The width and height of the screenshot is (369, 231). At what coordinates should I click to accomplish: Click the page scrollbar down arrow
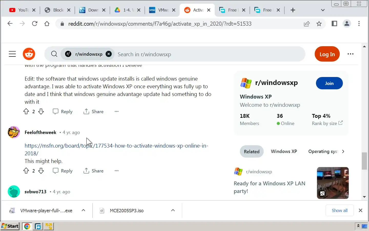(364, 197)
